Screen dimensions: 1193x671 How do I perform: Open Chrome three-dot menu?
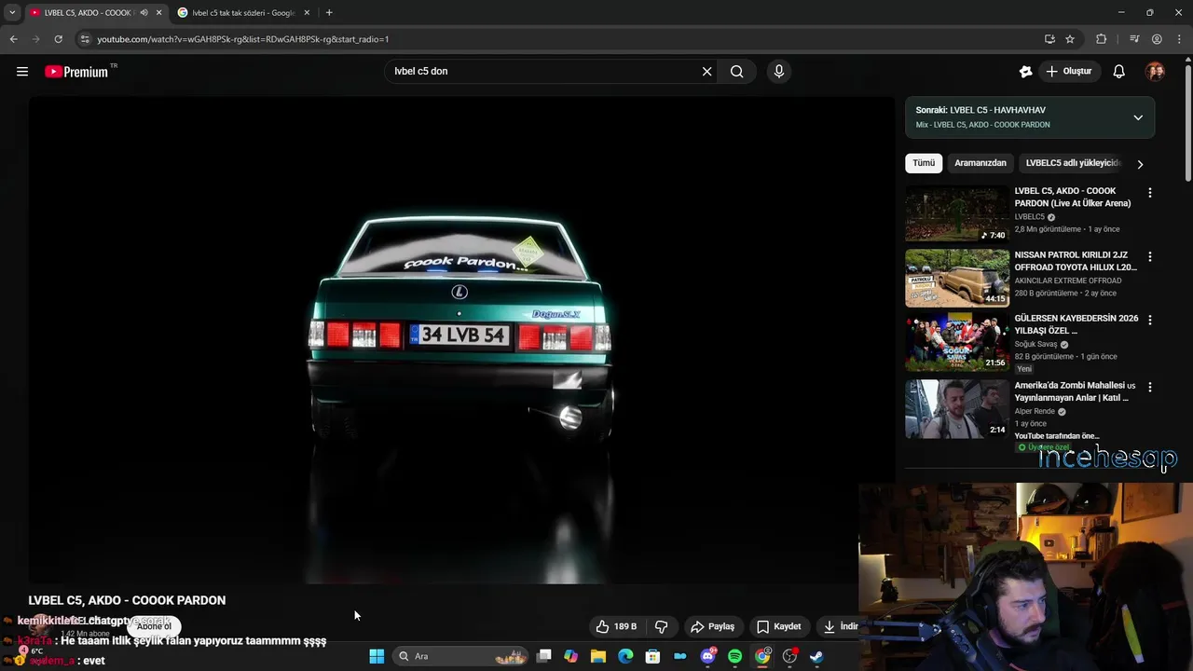pyautogui.click(x=1181, y=39)
